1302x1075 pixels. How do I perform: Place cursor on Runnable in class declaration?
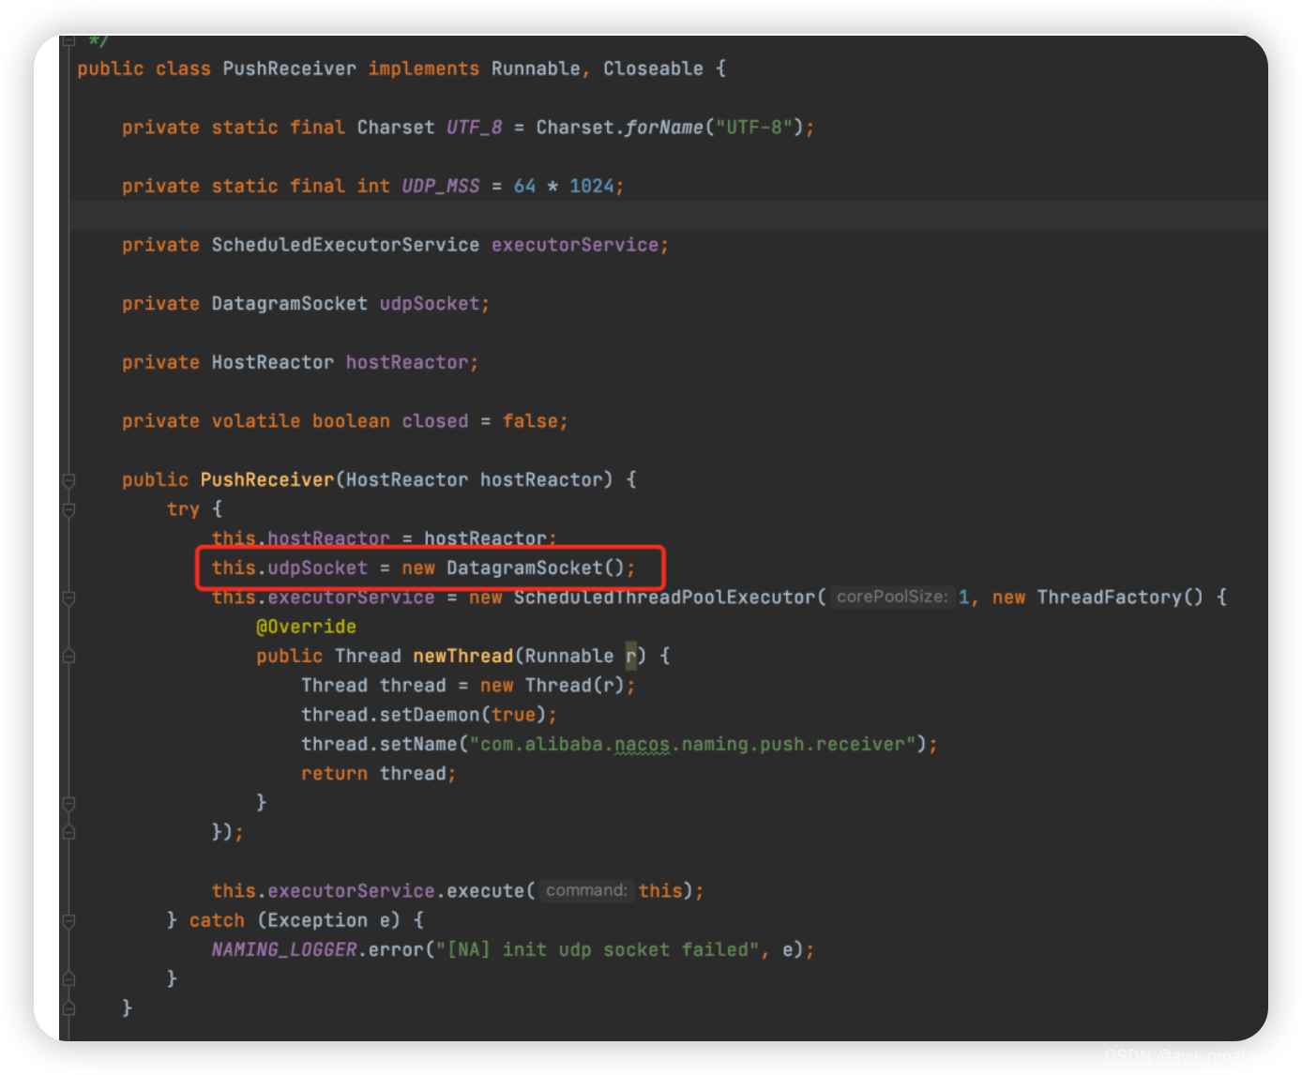[536, 68]
